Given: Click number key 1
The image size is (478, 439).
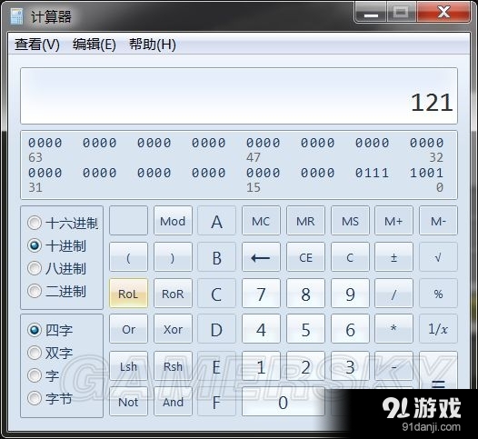Looking at the screenshot, I should click(261, 365).
